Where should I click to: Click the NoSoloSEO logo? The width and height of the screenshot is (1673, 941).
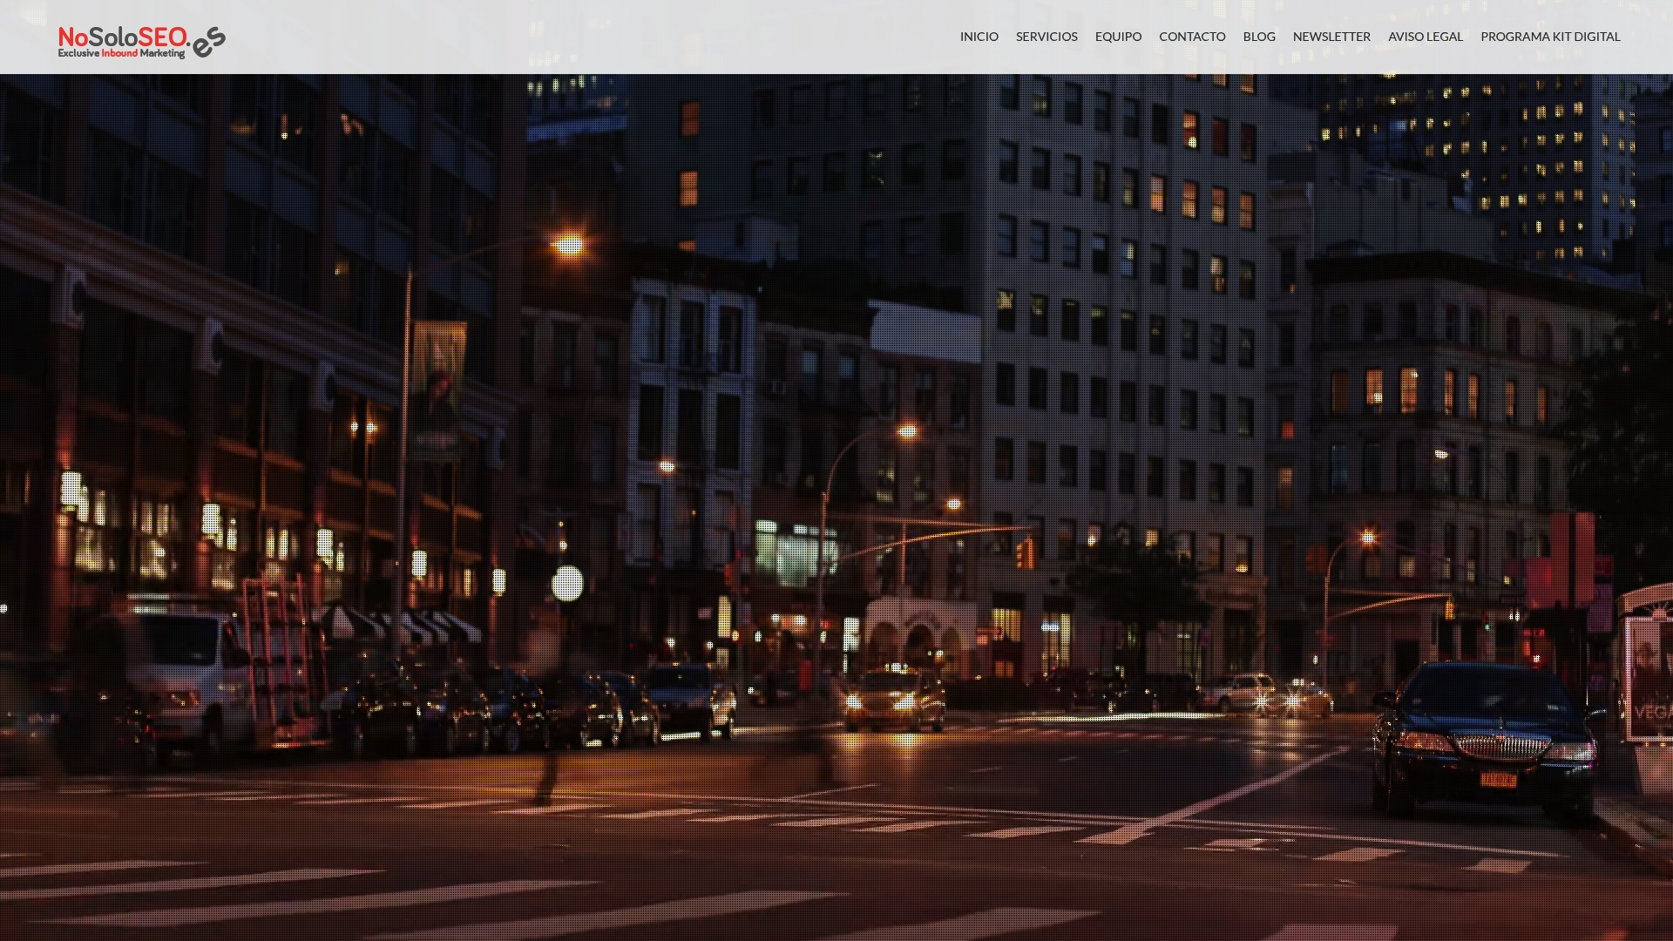point(122,37)
